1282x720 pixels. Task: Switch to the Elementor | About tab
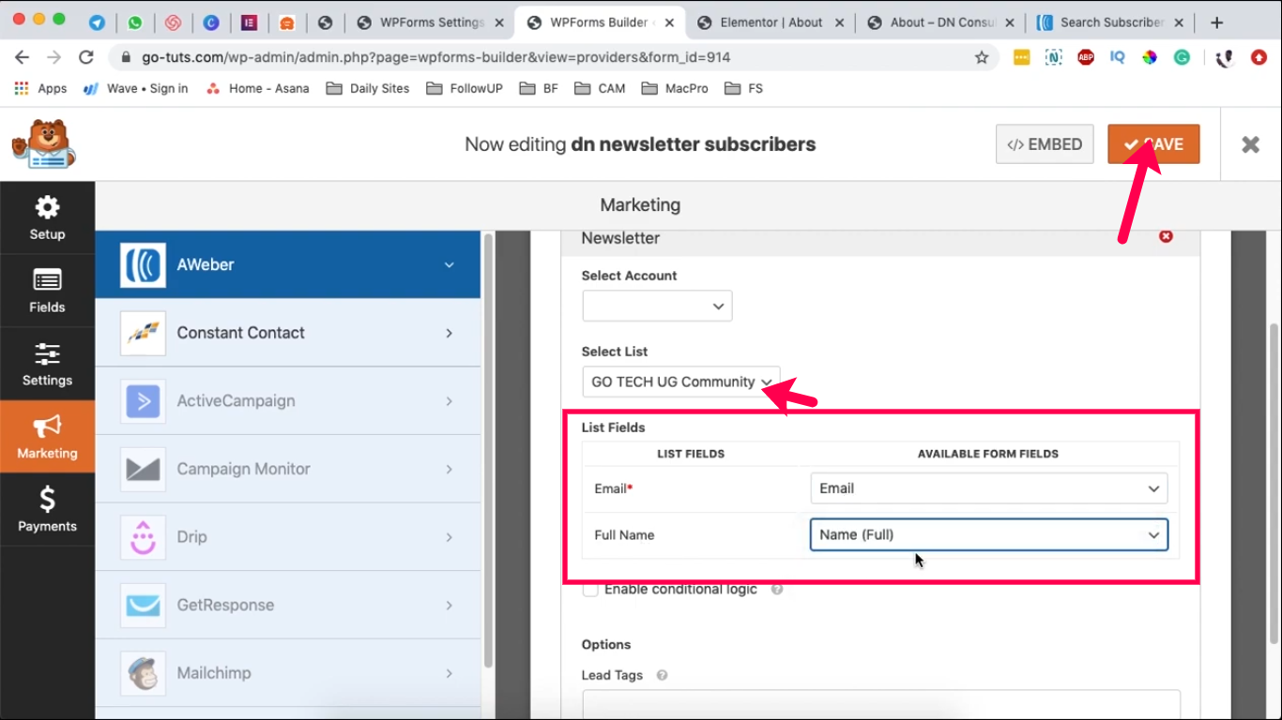pyautogui.click(x=770, y=22)
